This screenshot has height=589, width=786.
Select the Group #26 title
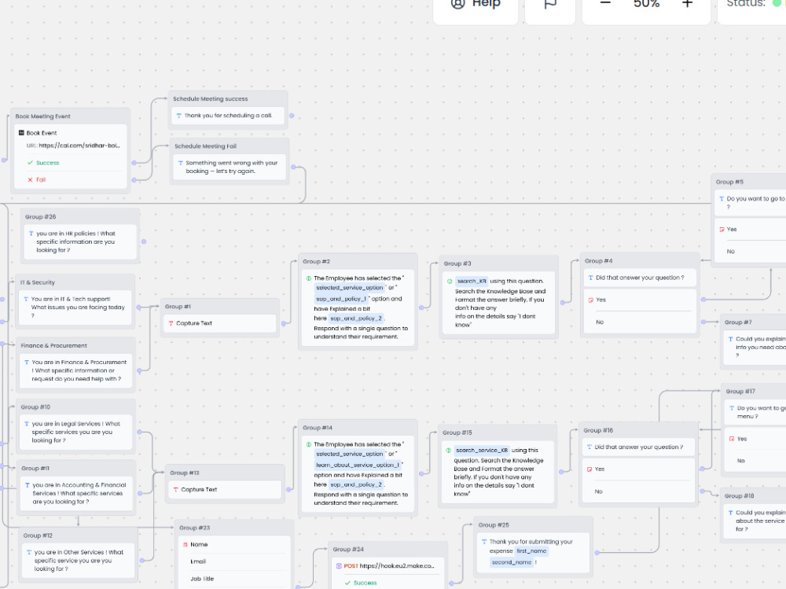click(x=40, y=217)
